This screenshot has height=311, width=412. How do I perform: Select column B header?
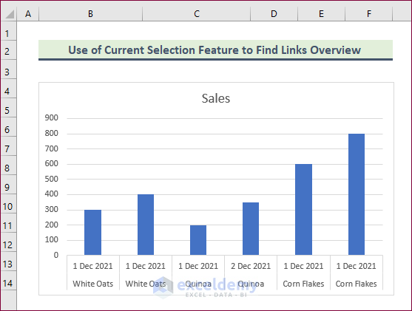pos(91,13)
